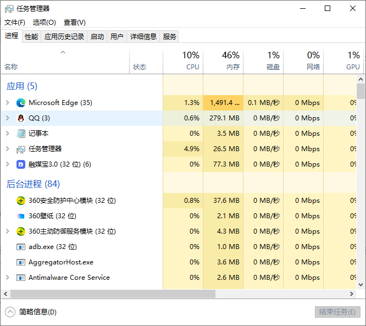This screenshot has height=326, width=366.
Task: Click the Antimalware Core Service icon
Action: (21, 278)
